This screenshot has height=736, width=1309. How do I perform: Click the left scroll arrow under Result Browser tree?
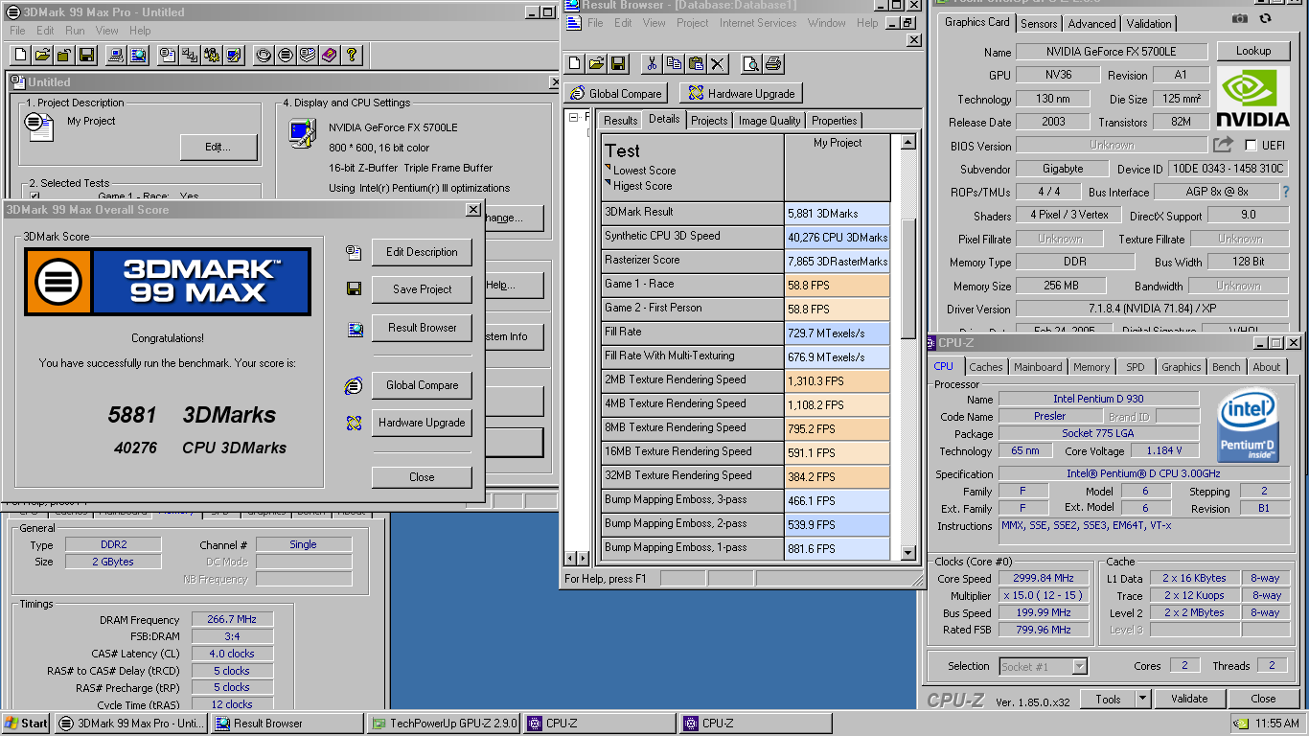571,558
